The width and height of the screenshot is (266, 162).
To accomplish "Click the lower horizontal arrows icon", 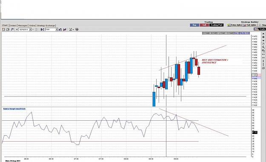I will 263,58.
